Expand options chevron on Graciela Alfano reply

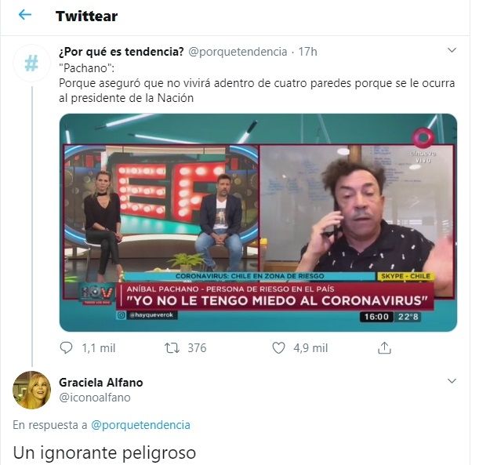point(452,380)
